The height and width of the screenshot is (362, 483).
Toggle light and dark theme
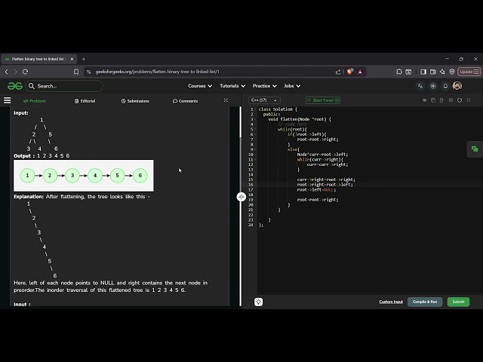[x=433, y=86]
